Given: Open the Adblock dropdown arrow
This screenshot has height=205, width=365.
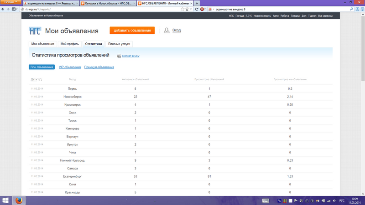Looking at the screenshot, I should [205, 9].
